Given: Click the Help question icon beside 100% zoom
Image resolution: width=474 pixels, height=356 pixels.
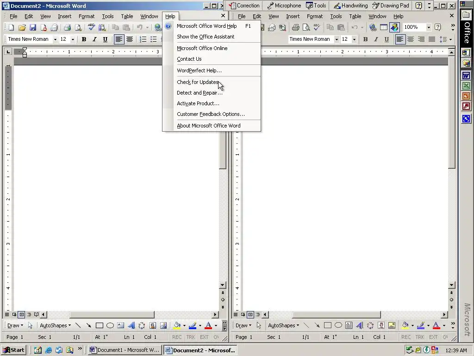Looking at the screenshot, I should coord(437,27).
